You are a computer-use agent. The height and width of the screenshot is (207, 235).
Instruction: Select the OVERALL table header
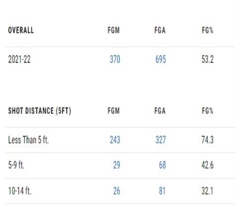point(21,30)
